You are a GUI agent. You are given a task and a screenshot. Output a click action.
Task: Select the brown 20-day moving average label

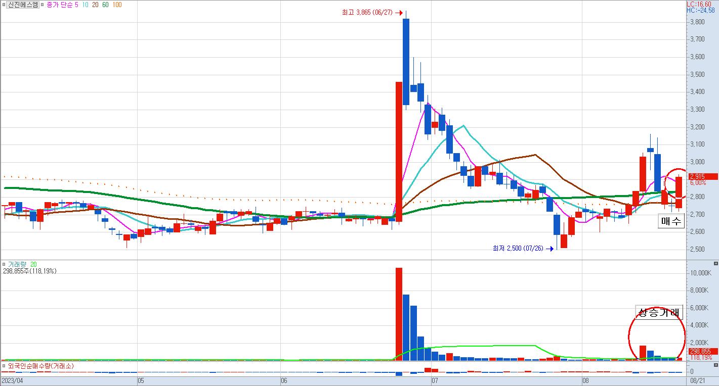(x=96, y=5)
